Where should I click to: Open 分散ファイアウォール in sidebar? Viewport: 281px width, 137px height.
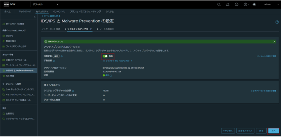[x=16, y=60]
